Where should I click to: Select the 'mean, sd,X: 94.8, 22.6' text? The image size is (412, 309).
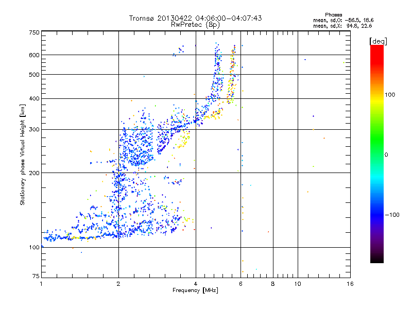(x=342, y=26)
